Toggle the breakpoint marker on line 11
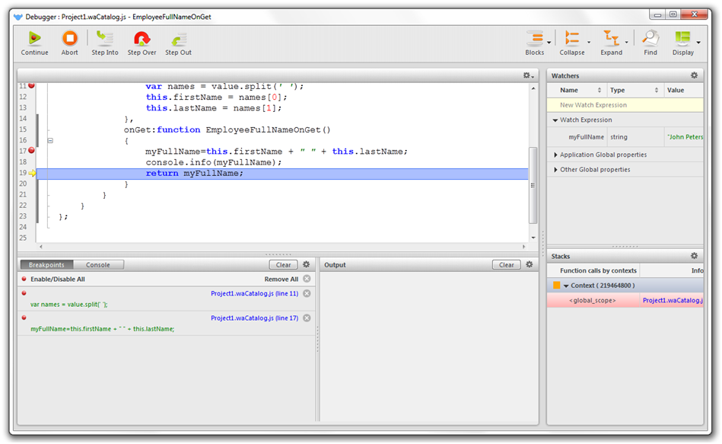 (31, 86)
